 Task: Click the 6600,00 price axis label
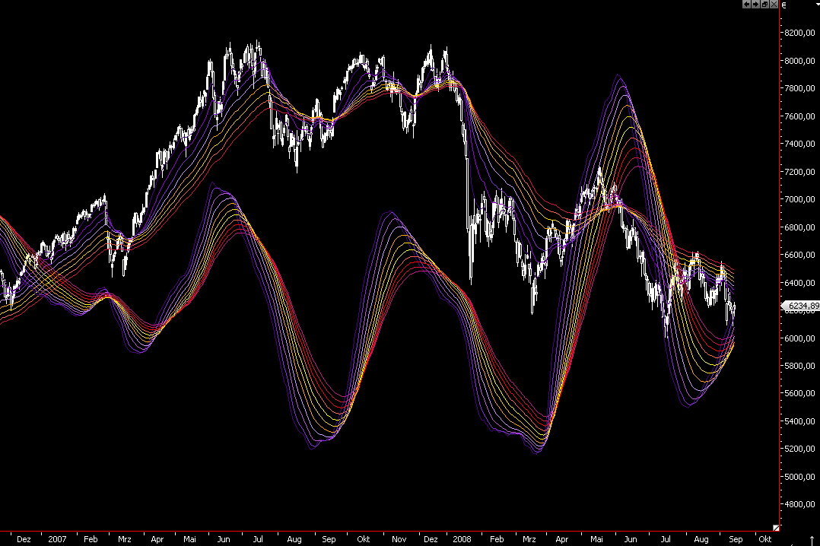coord(799,256)
